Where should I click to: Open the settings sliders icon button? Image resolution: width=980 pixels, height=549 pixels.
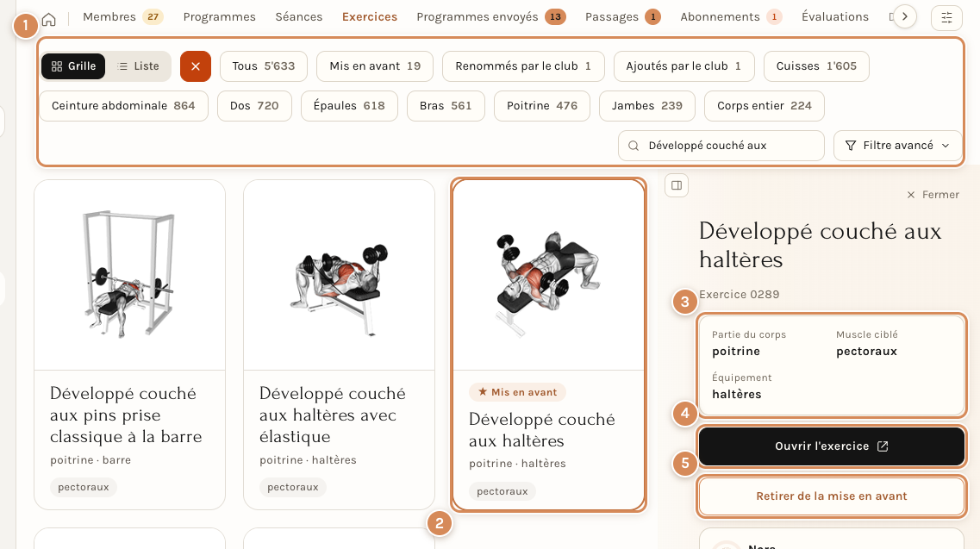(947, 17)
